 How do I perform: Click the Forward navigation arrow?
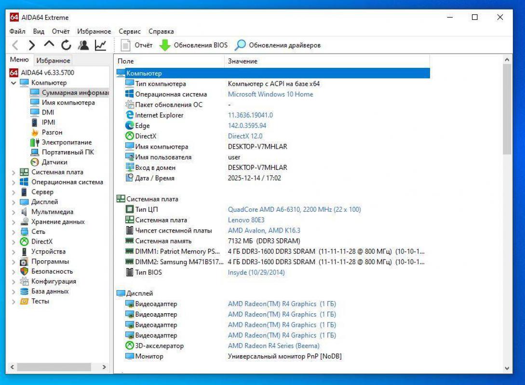coord(32,45)
